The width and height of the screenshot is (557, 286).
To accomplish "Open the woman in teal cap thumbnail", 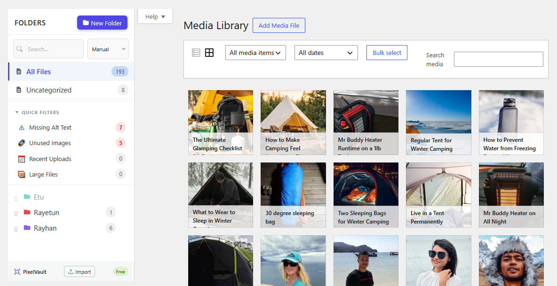I will (293, 261).
